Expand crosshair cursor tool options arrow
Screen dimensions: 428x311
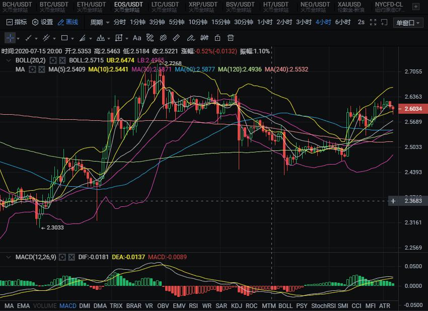[18, 39]
